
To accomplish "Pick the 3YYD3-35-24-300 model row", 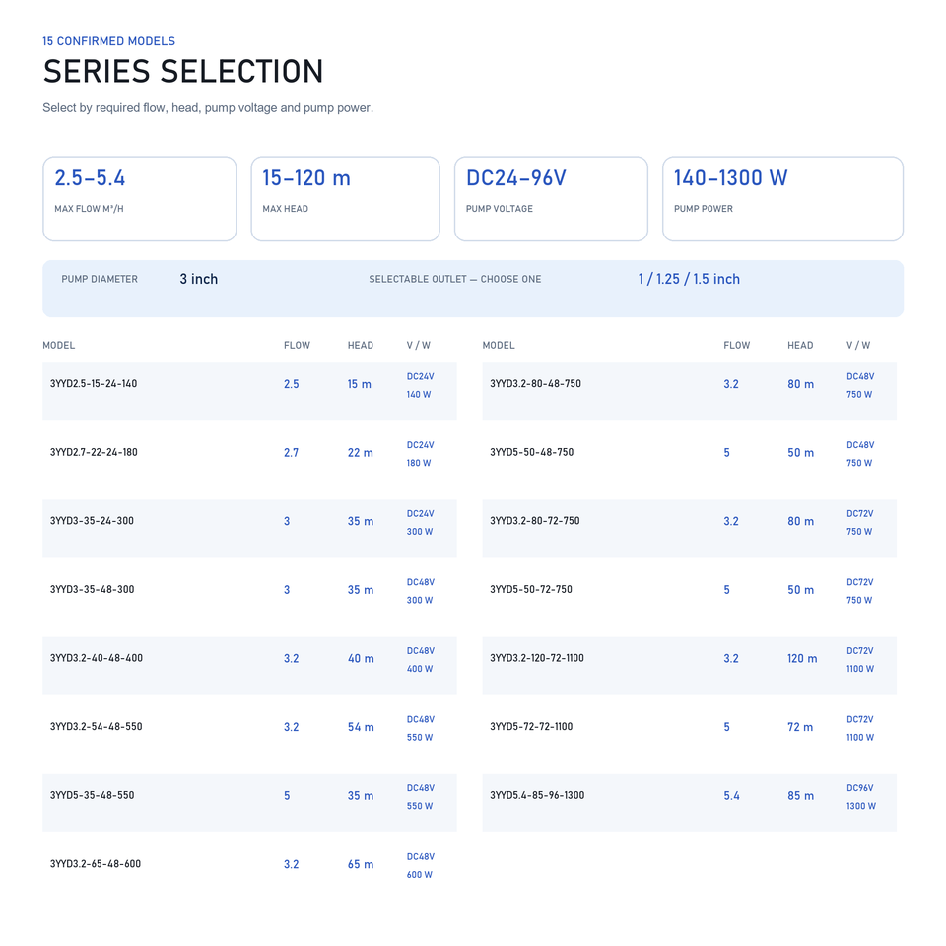I will (x=249, y=528).
